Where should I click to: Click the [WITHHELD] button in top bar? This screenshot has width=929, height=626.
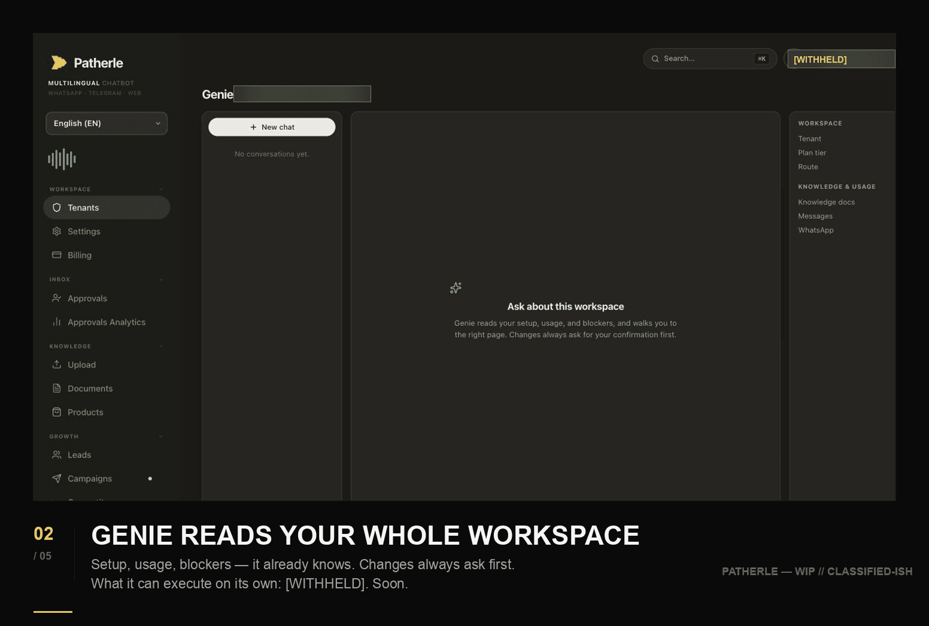[841, 59]
